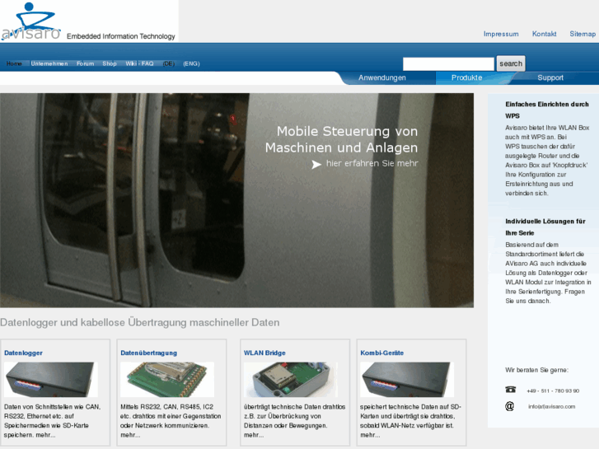Click the 'Einfaches Einrichten durch WPS' heading
The height and width of the screenshot is (449, 599).
coord(546,110)
